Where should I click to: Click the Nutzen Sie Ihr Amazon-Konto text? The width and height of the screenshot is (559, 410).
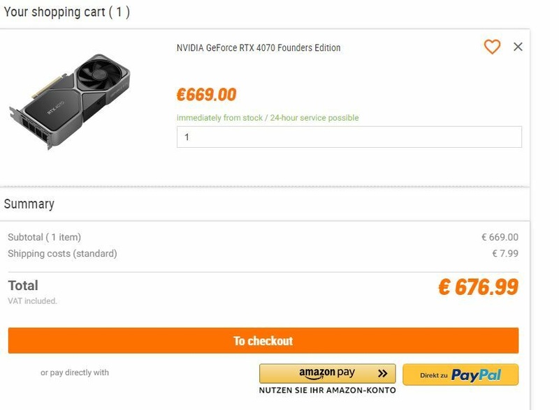pos(327,390)
